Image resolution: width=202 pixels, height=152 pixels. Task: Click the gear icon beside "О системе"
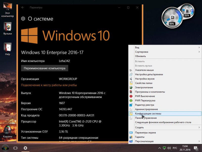pos(23,18)
